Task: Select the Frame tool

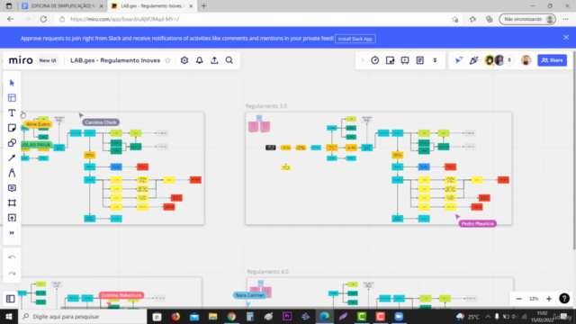Action: point(12,202)
